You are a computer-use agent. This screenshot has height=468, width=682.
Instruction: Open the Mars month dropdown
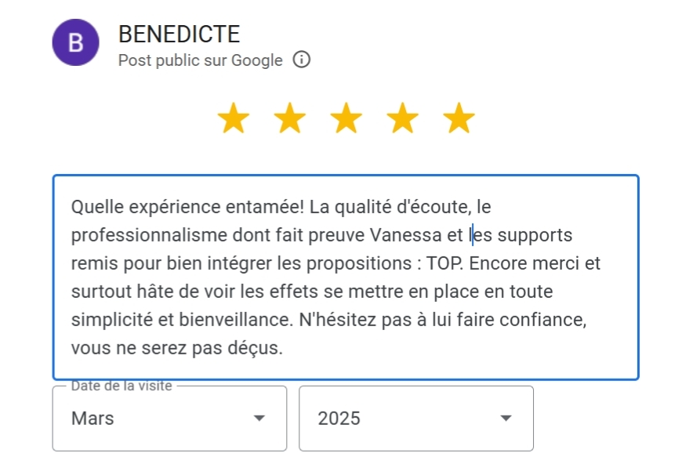169,419
